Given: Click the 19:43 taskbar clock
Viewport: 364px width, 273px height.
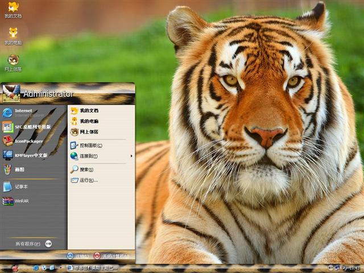Looking at the screenshot, I should [x=354, y=268].
